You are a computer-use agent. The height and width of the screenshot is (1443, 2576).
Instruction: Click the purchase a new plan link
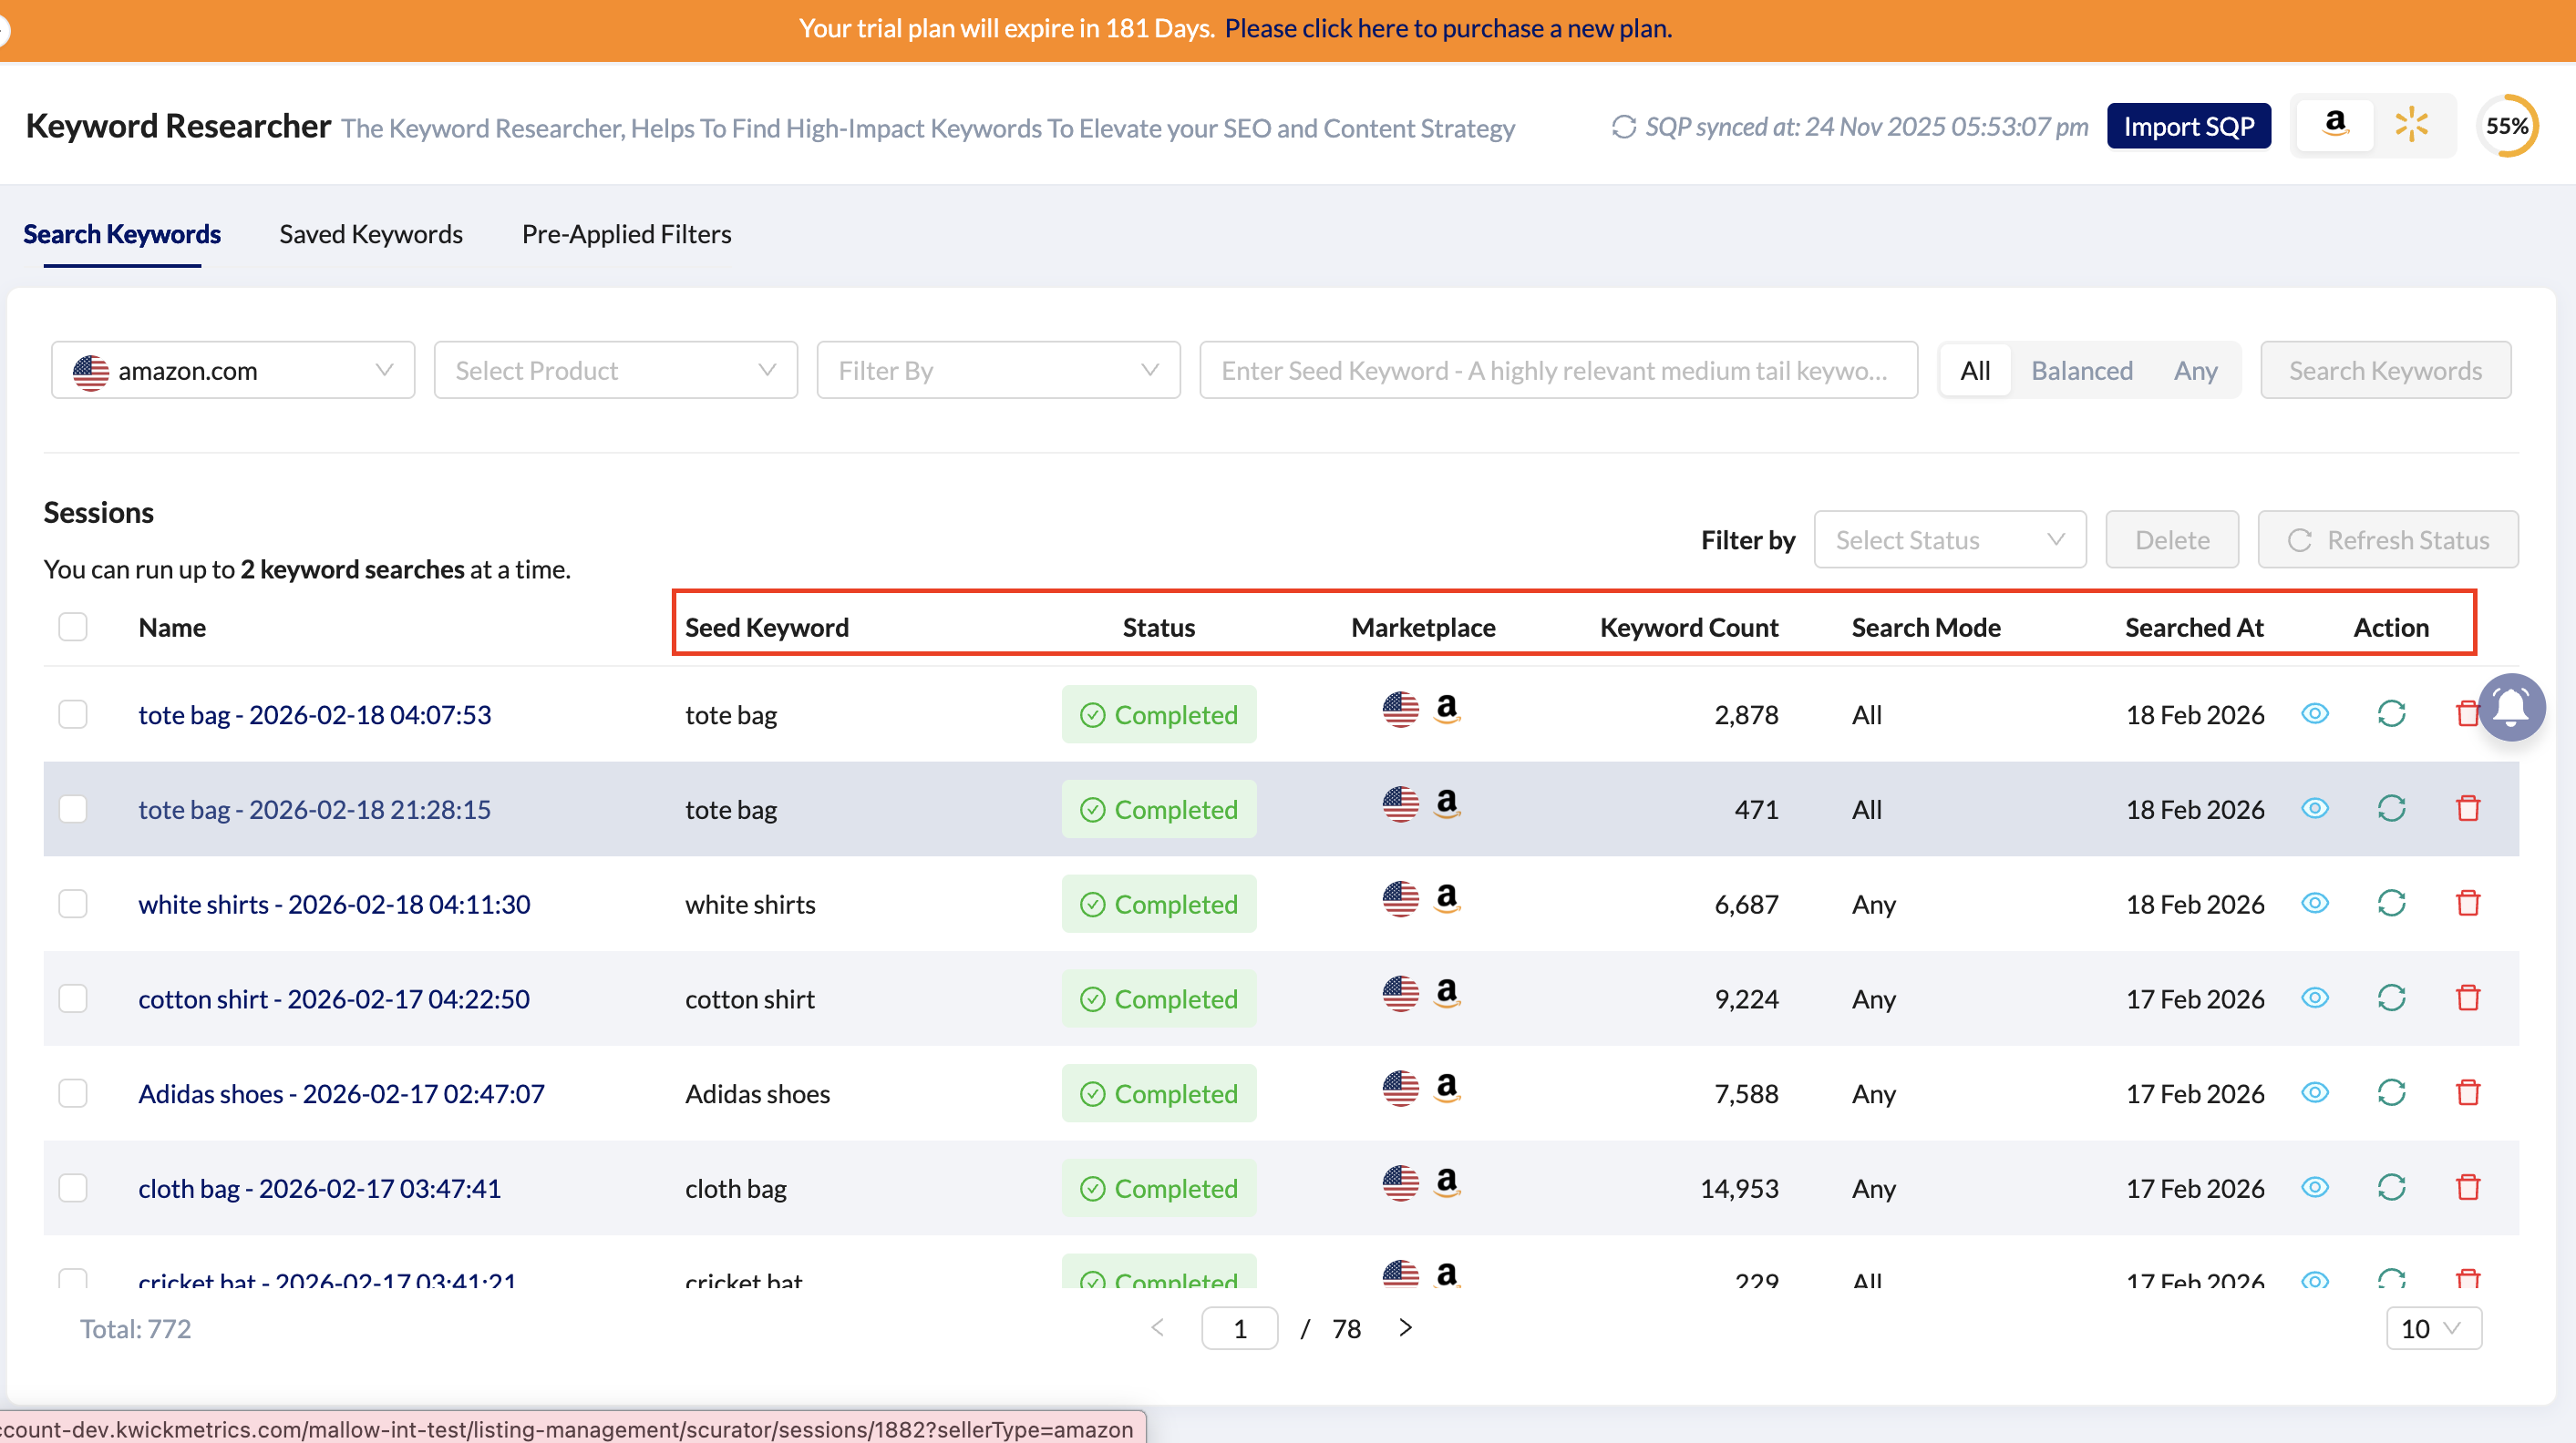coord(1447,28)
